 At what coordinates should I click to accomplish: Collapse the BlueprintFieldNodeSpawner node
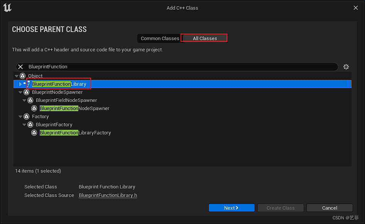(24, 100)
